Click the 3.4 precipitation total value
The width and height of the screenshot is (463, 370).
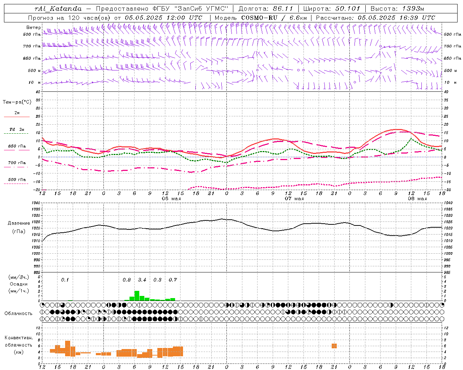[x=142, y=280]
